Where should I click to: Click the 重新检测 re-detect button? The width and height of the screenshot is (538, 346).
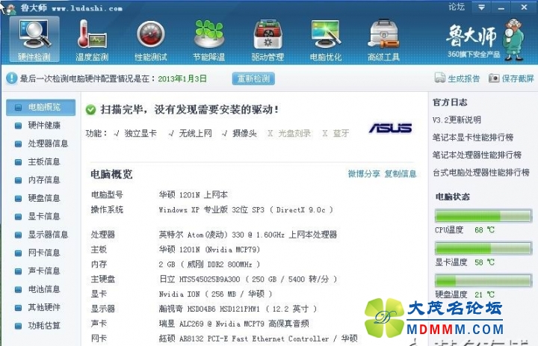point(253,78)
